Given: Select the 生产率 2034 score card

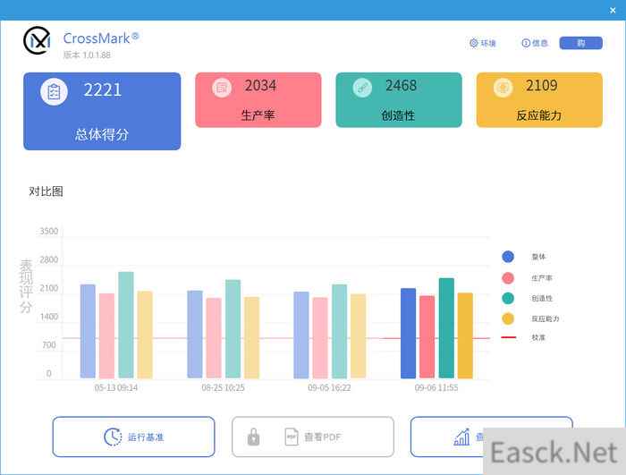Looking at the screenshot, I should [x=258, y=100].
